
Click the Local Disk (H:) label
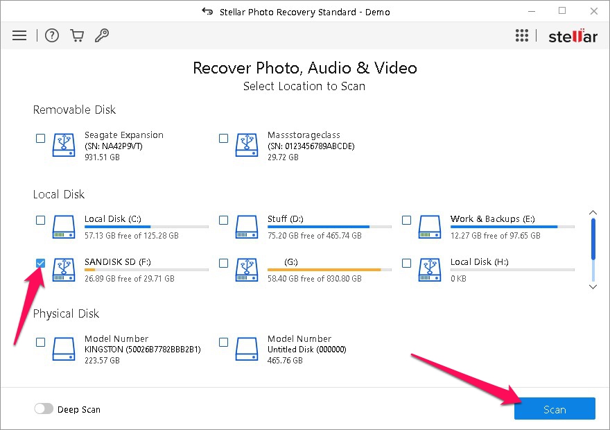(x=479, y=262)
